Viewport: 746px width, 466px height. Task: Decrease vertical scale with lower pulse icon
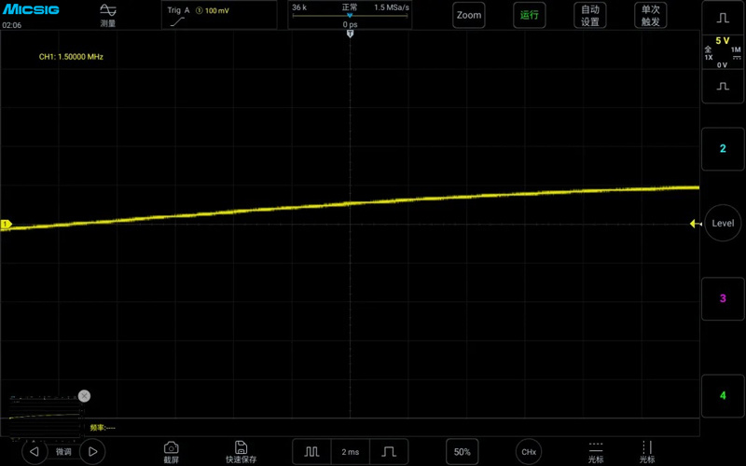[723, 86]
